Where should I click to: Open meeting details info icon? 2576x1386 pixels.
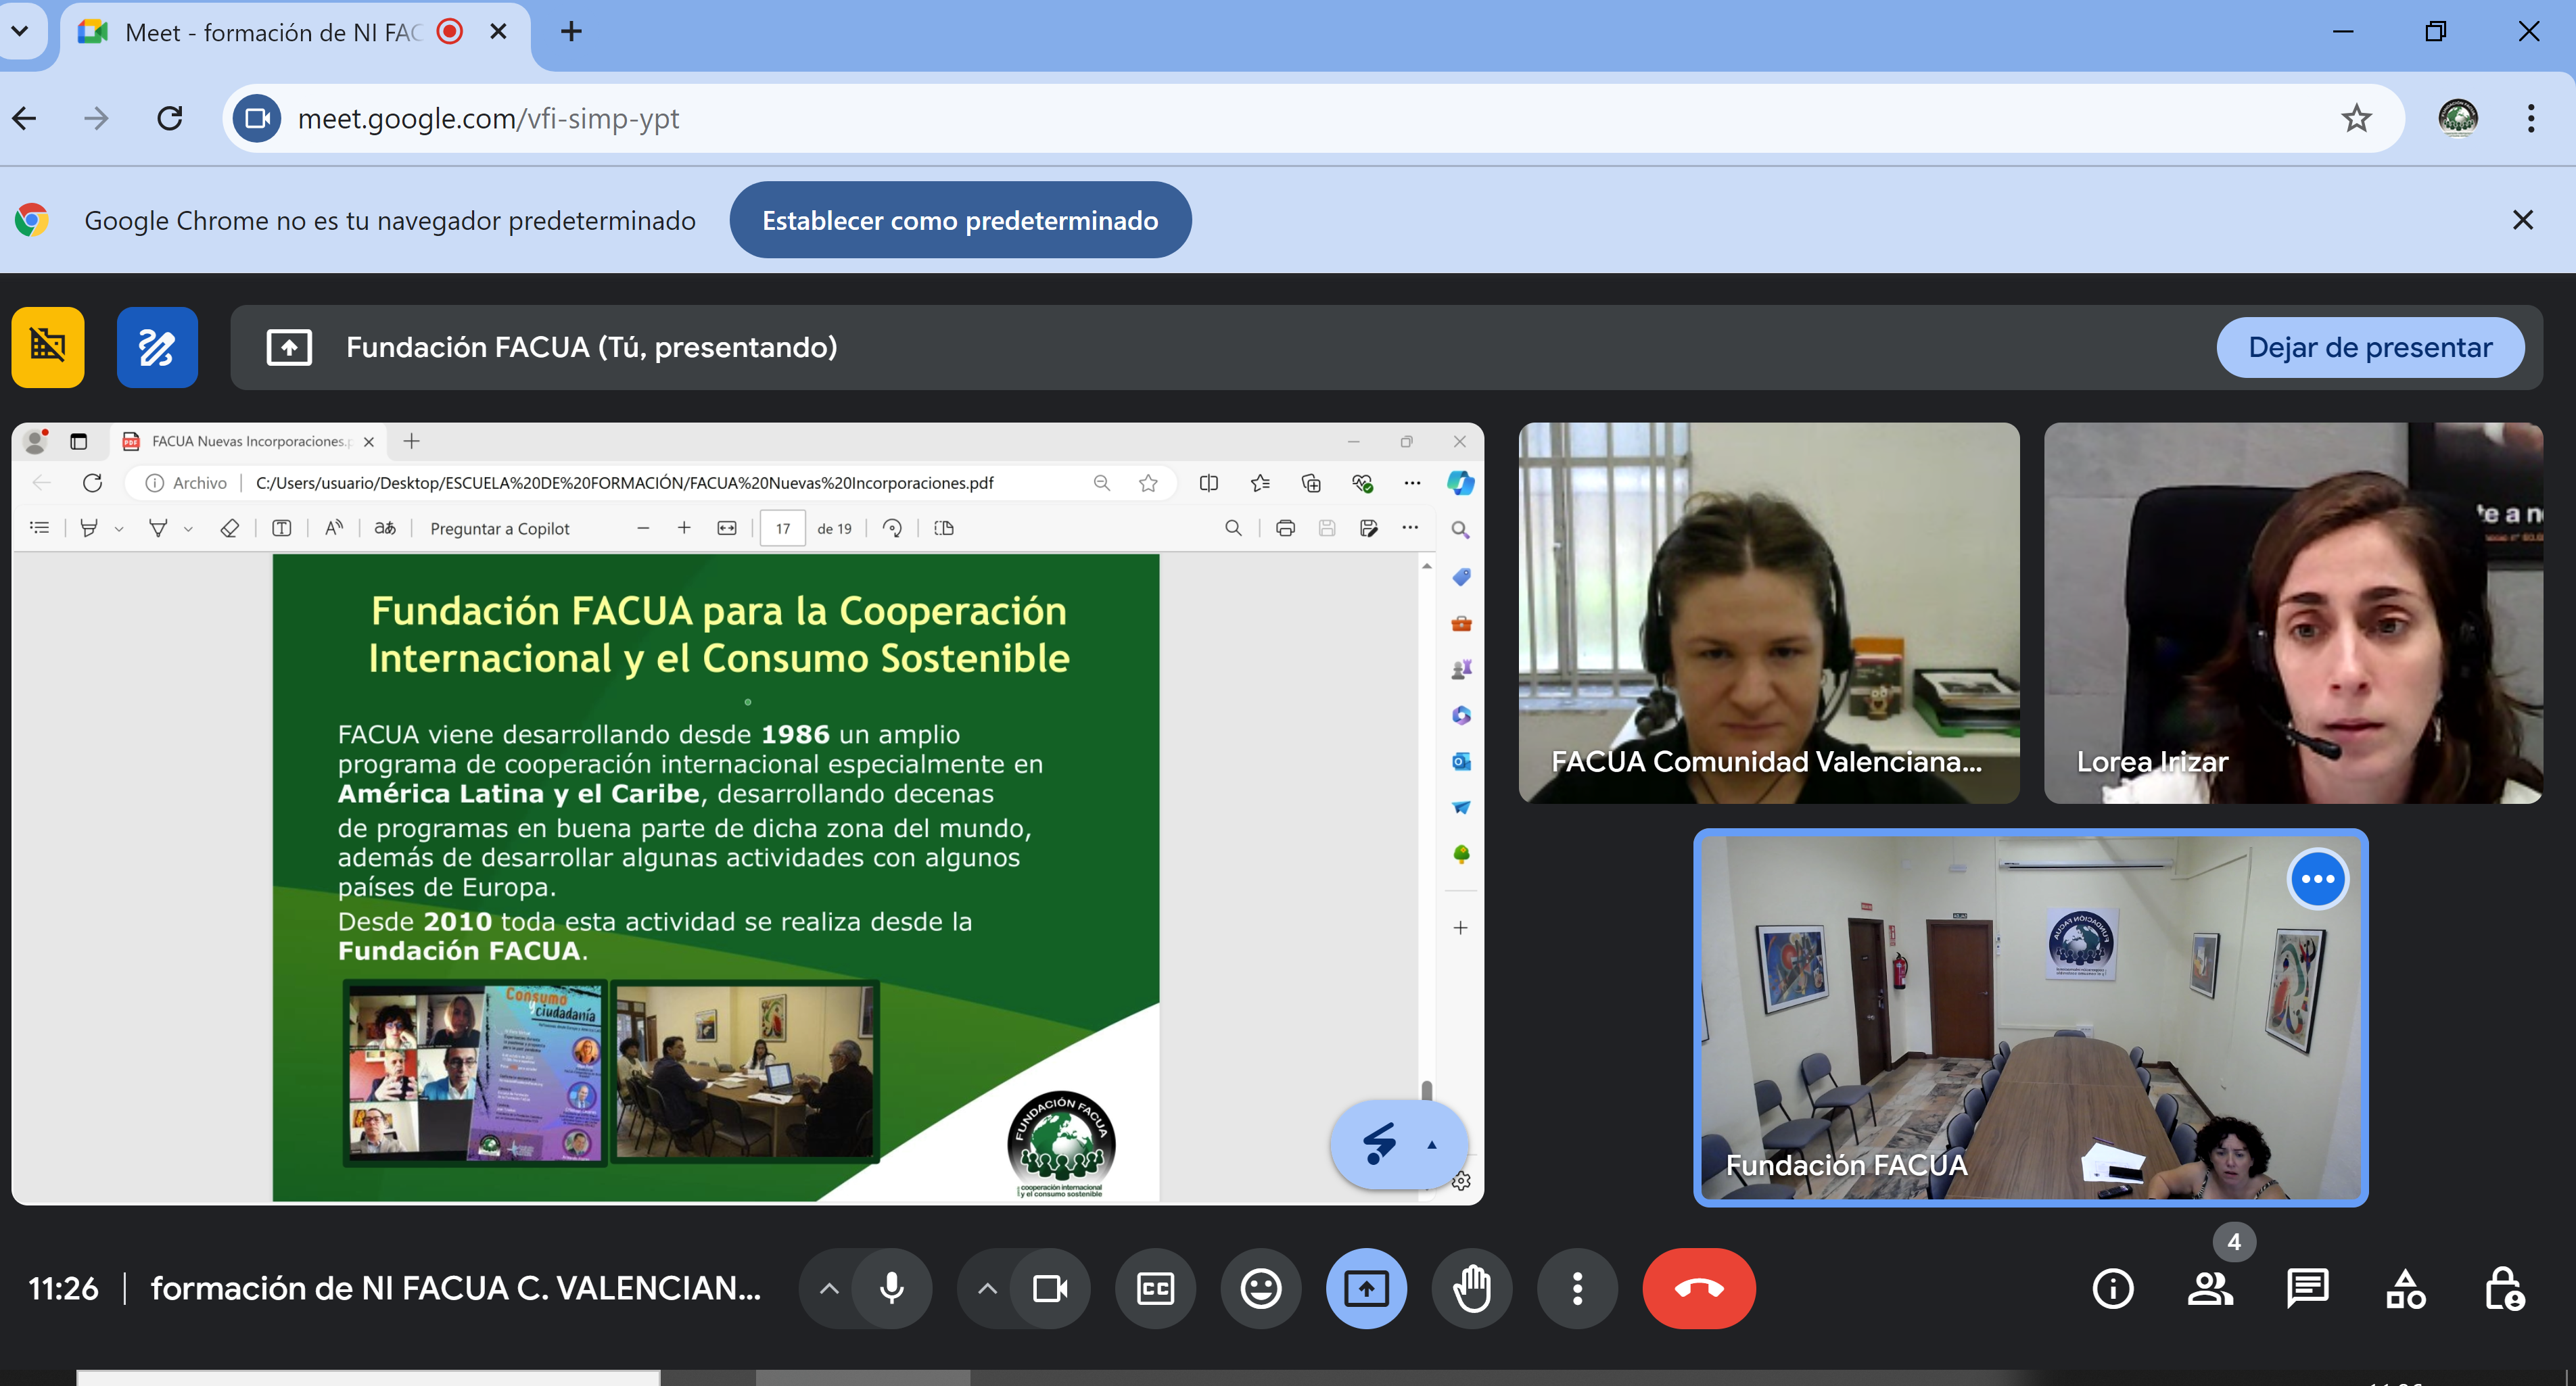[x=2113, y=1288]
